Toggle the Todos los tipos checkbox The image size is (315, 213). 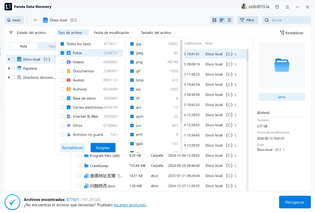62,44
